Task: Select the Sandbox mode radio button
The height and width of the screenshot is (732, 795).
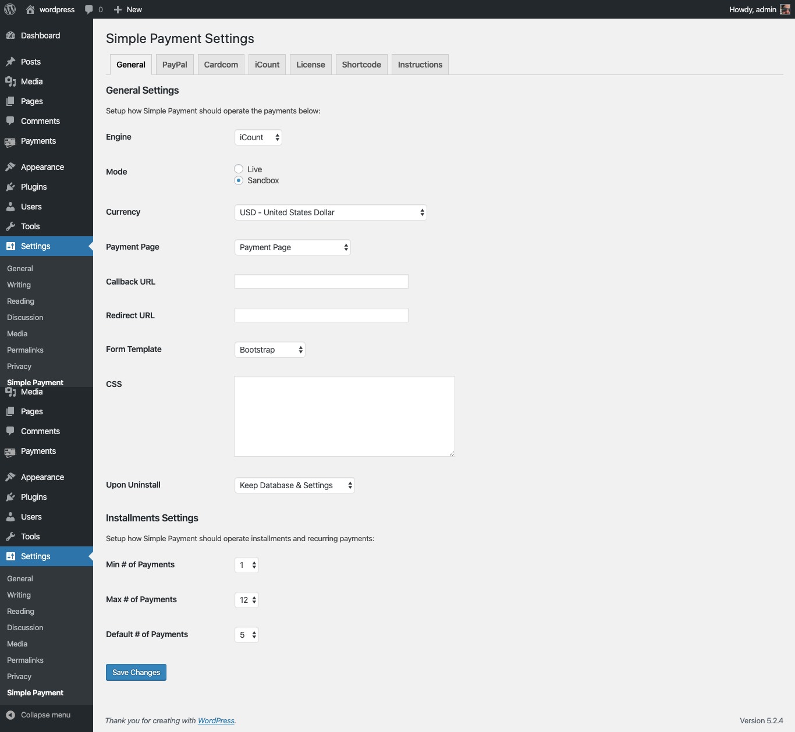Action: 239,180
